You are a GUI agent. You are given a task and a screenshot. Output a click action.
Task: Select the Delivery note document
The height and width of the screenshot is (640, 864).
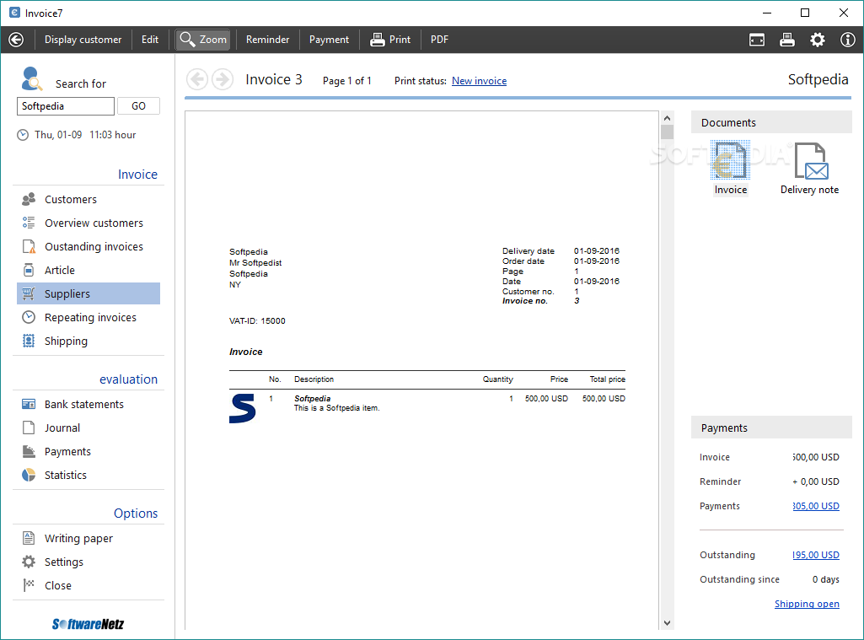[x=809, y=168]
